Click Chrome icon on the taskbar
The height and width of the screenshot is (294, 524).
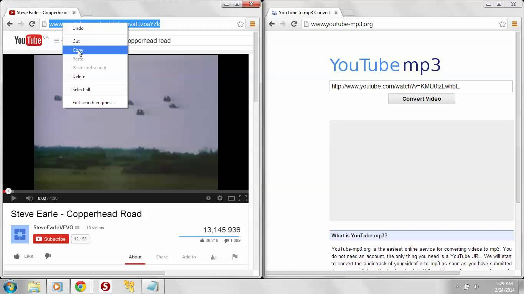pos(81,286)
